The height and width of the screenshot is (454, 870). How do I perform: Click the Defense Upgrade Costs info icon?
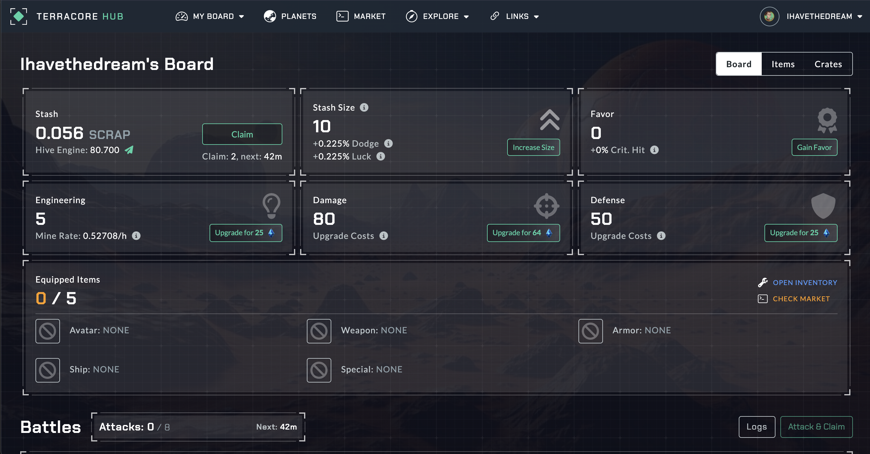click(x=661, y=236)
